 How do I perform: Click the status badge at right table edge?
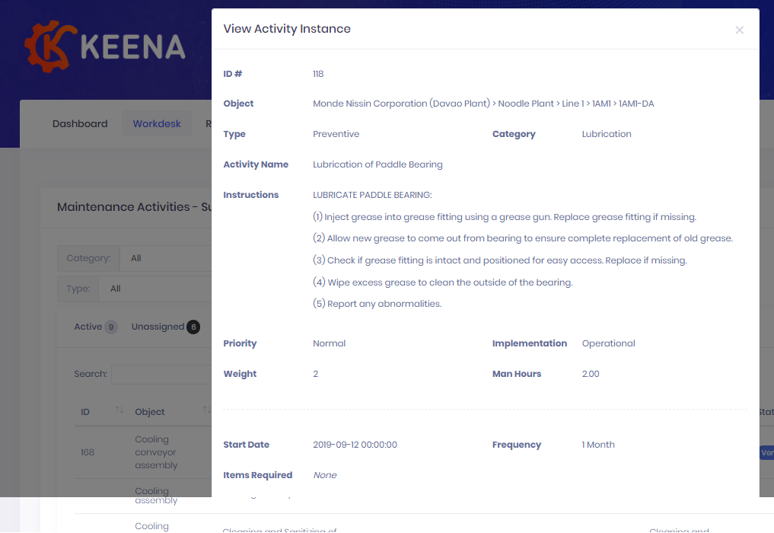(766, 453)
